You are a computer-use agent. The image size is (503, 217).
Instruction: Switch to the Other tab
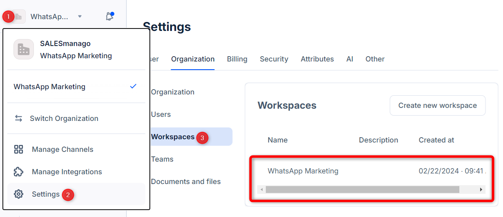click(375, 59)
